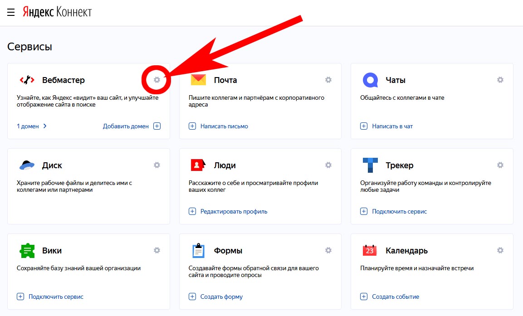
Task: Open the Трекер service title
Action: pos(400,165)
